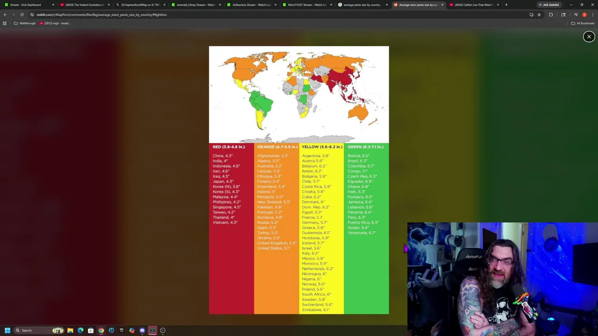The image size is (598, 336).
Task: Open the Chrome profile avatar
Action: pyautogui.click(x=584, y=14)
